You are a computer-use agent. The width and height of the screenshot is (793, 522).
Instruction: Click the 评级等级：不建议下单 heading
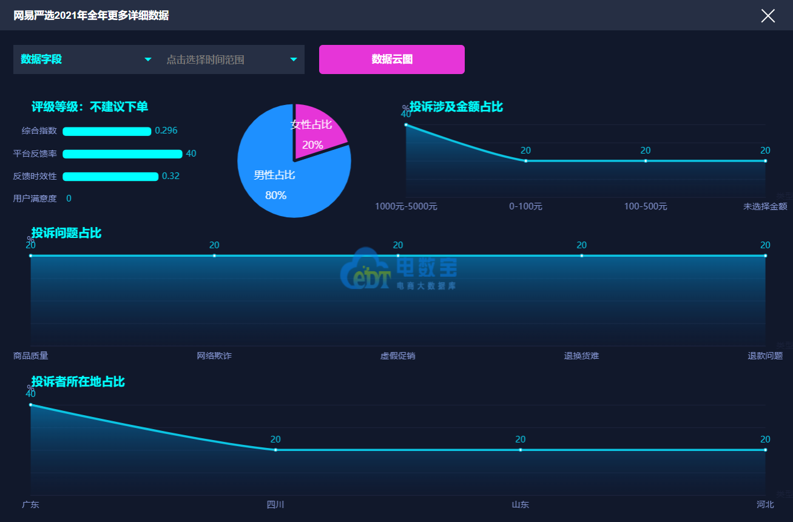[90, 107]
